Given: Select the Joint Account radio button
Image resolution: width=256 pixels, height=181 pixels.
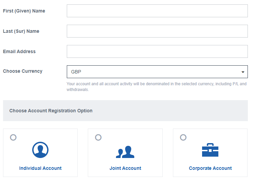Looking at the screenshot, I should (x=98, y=137).
